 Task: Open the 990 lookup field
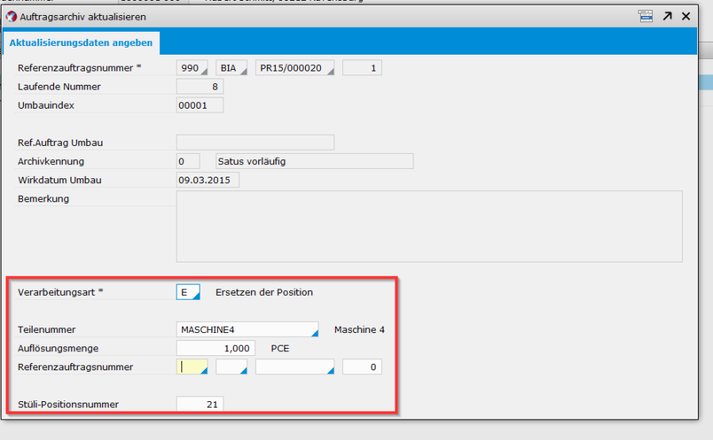click(192, 68)
